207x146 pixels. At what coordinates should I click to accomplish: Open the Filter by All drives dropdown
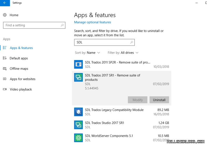pos(123,53)
